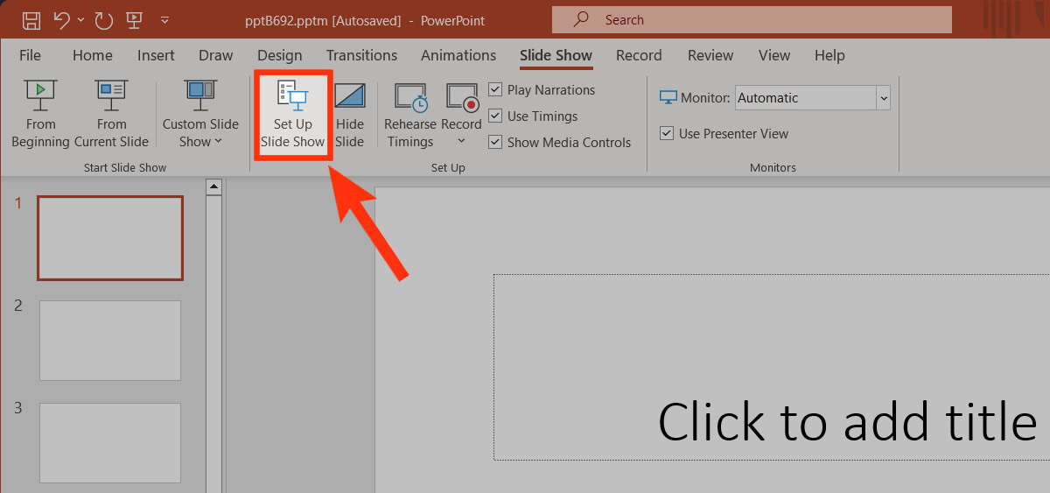The width and height of the screenshot is (1050, 493).
Task: Toggle the Use Timings checkbox
Action: (495, 116)
